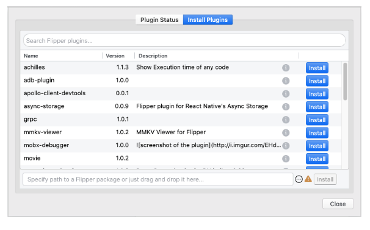
Task: Click the plugin list vertical scrollbar
Action: [345, 81]
